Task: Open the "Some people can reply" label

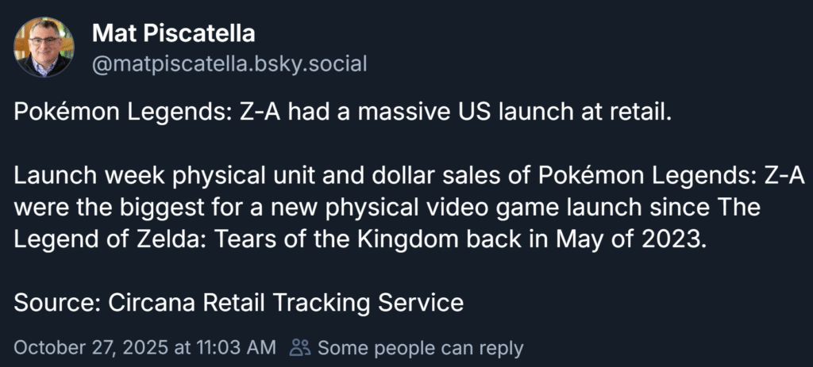Action: 420,347
